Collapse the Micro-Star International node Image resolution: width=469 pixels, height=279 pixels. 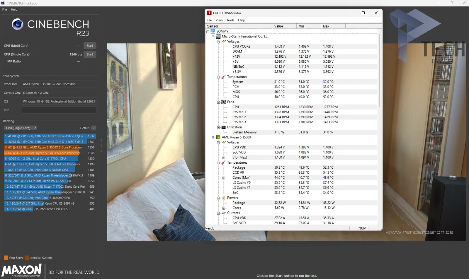click(213, 37)
